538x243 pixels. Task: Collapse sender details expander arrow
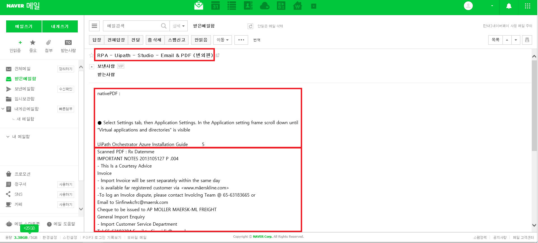tap(91, 67)
